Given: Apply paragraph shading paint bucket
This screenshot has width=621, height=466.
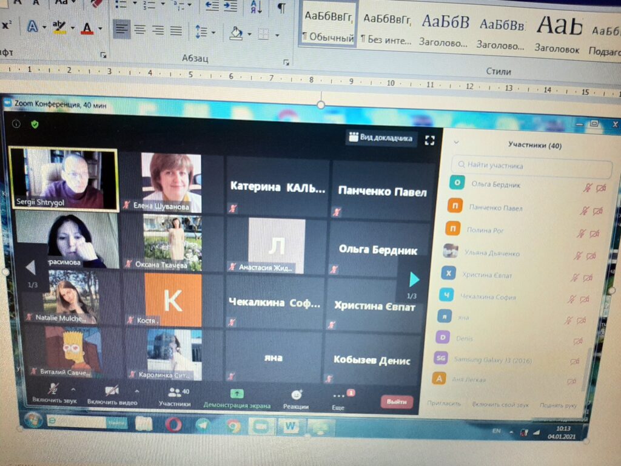Looking at the screenshot, I should click(x=236, y=33).
